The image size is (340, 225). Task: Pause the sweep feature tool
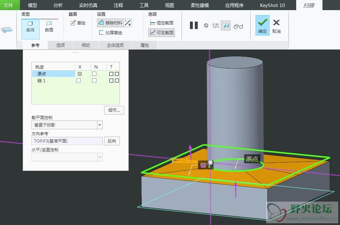click(x=193, y=25)
